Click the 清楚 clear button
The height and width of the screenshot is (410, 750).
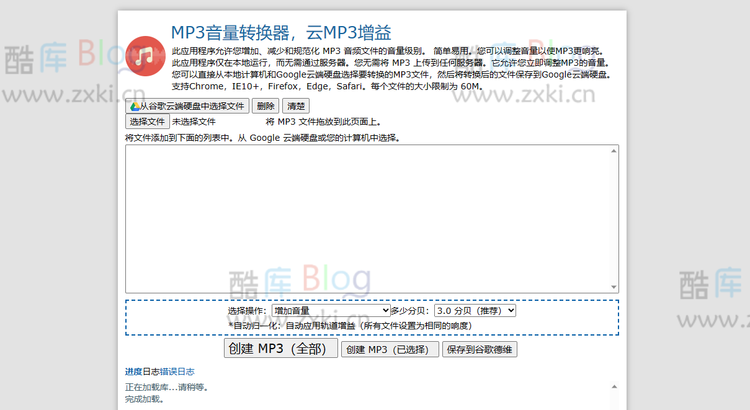point(296,105)
